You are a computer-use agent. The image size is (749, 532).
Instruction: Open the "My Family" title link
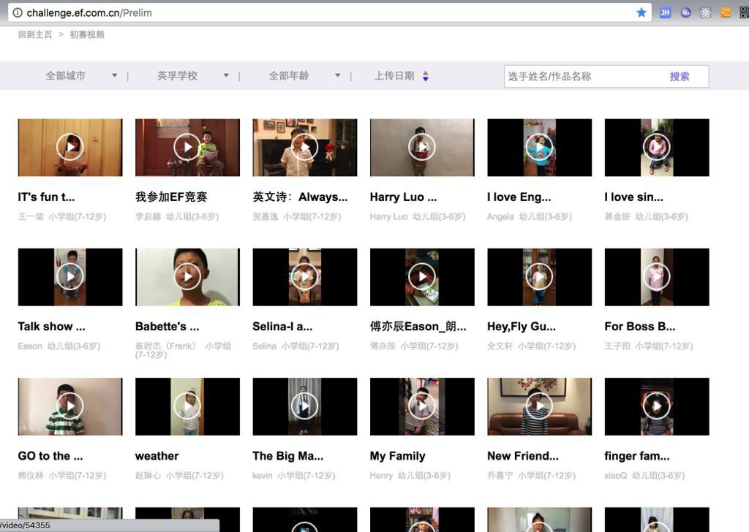(x=397, y=456)
